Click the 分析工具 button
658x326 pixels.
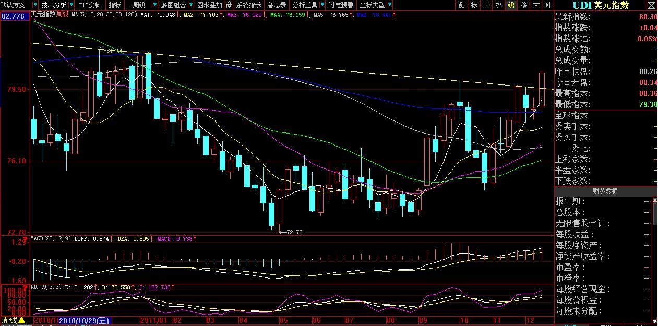pos(305,5)
